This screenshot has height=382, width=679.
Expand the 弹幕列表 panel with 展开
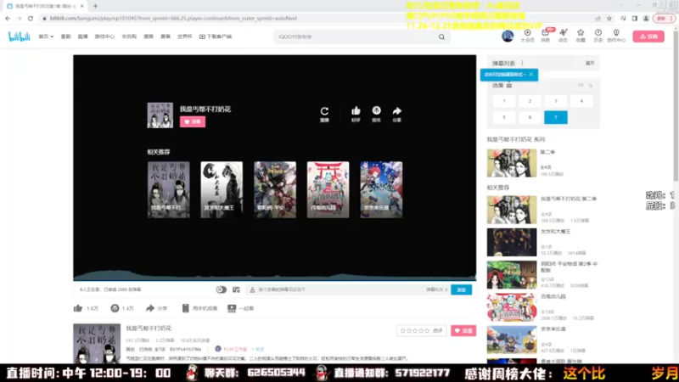(x=590, y=63)
